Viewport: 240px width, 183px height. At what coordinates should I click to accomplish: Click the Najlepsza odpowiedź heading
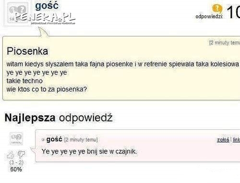tap(59, 118)
